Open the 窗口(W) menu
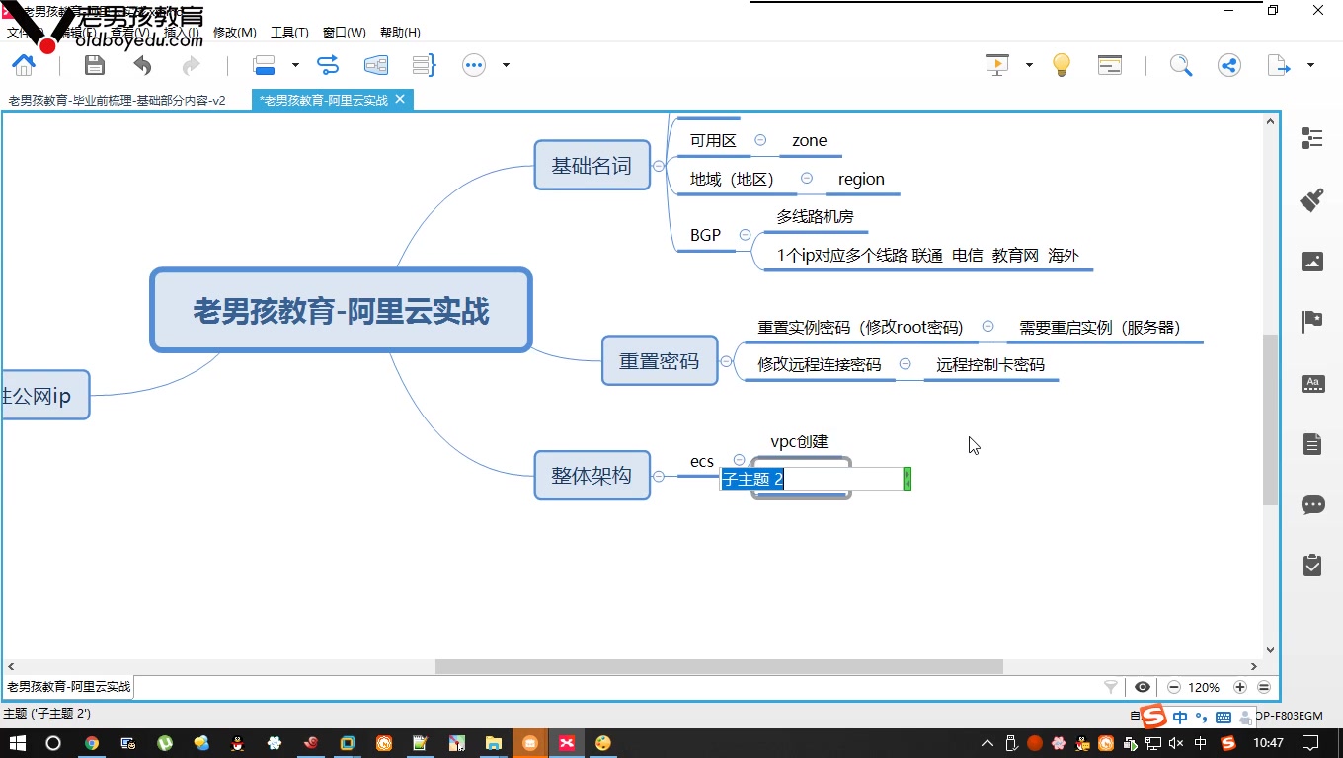1343x758 pixels. 344,33
